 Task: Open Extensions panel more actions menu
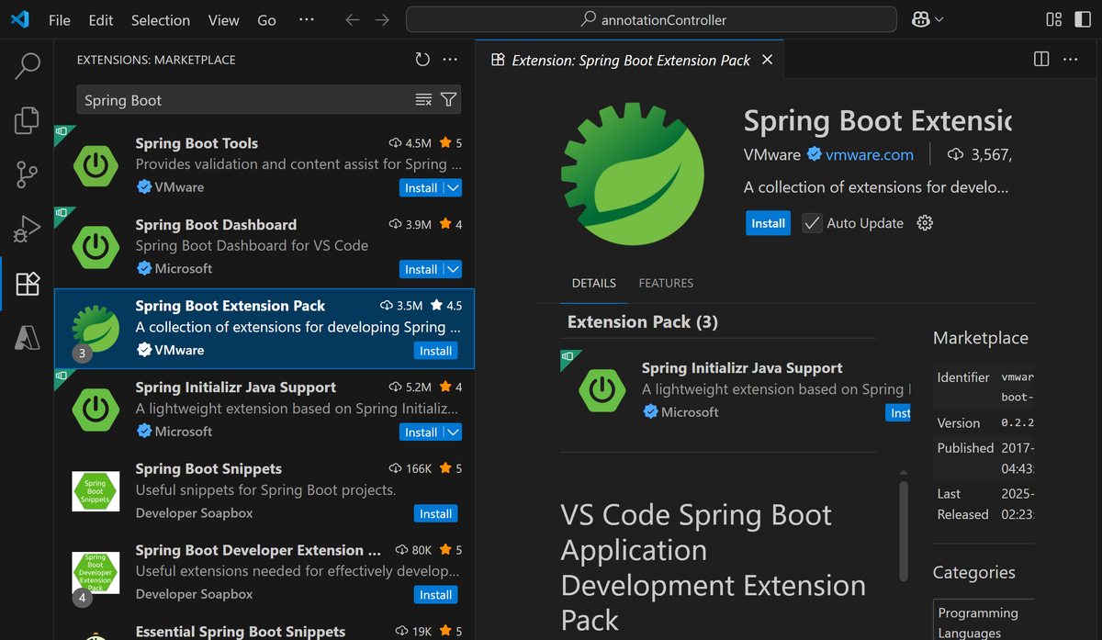tap(450, 60)
